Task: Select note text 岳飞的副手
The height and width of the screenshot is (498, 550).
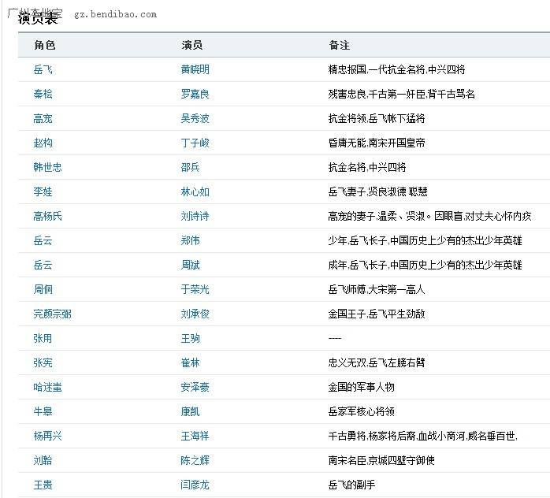Action: pyautogui.click(x=351, y=485)
